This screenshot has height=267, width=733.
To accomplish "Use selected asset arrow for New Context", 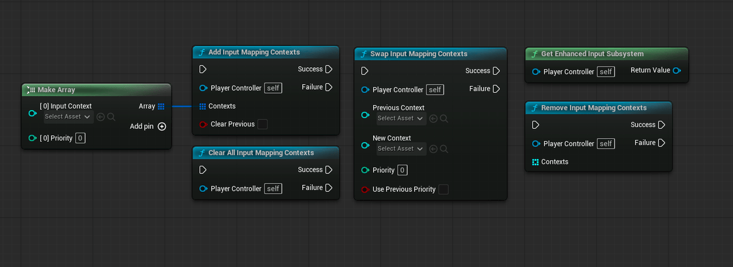I will pos(434,149).
